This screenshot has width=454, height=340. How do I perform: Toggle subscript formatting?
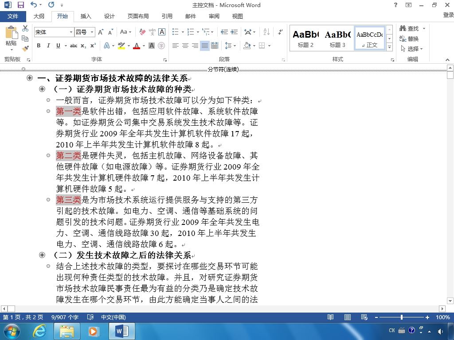point(83,46)
